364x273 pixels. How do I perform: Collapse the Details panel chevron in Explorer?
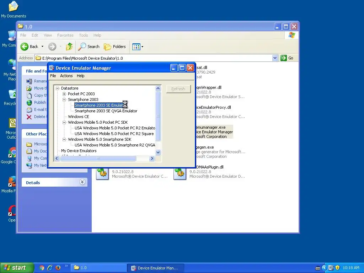(82, 182)
